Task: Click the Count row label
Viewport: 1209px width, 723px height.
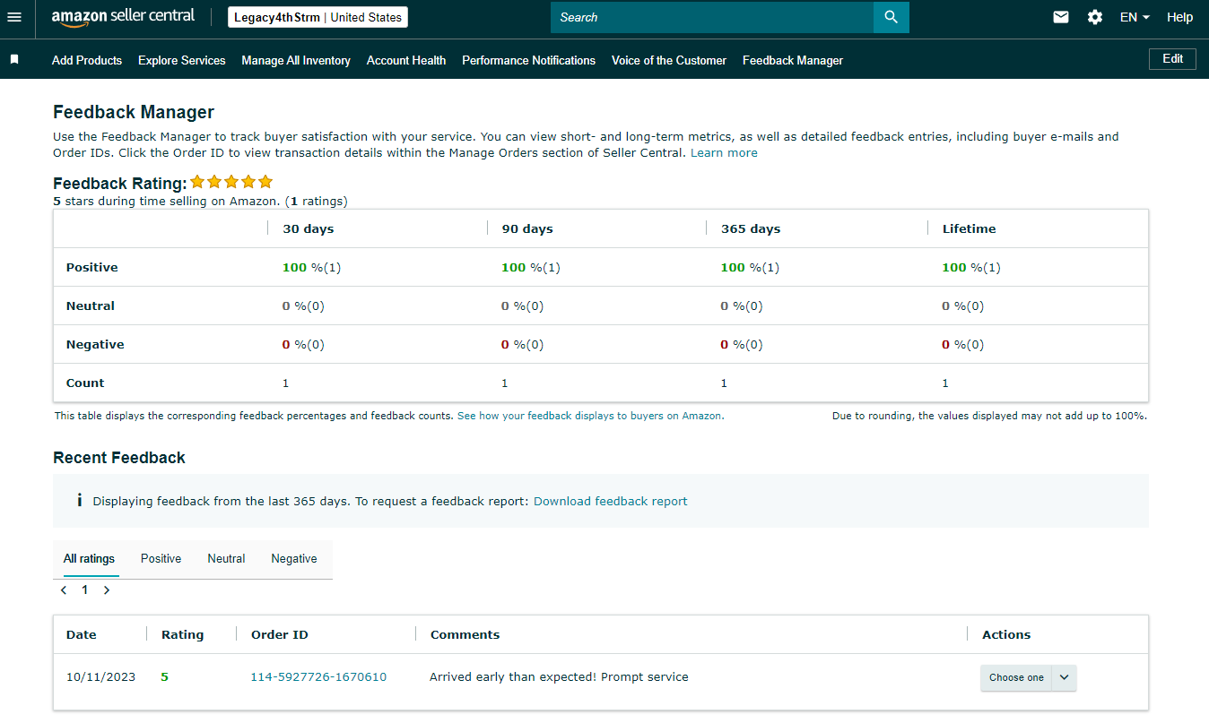Action: click(x=85, y=383)
